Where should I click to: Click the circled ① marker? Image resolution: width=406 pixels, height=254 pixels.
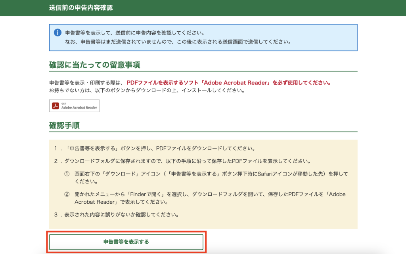[67, 174]
